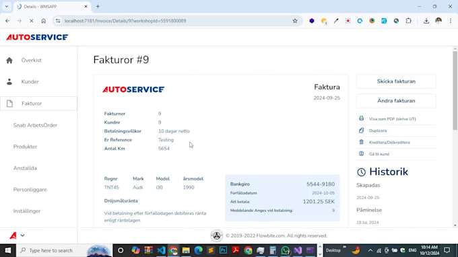Click the person icon beside Kunder

pos(9,81)
